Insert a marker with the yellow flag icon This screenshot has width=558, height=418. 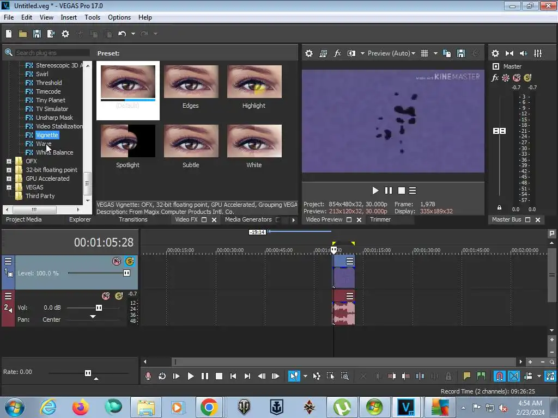coord(467,376)
